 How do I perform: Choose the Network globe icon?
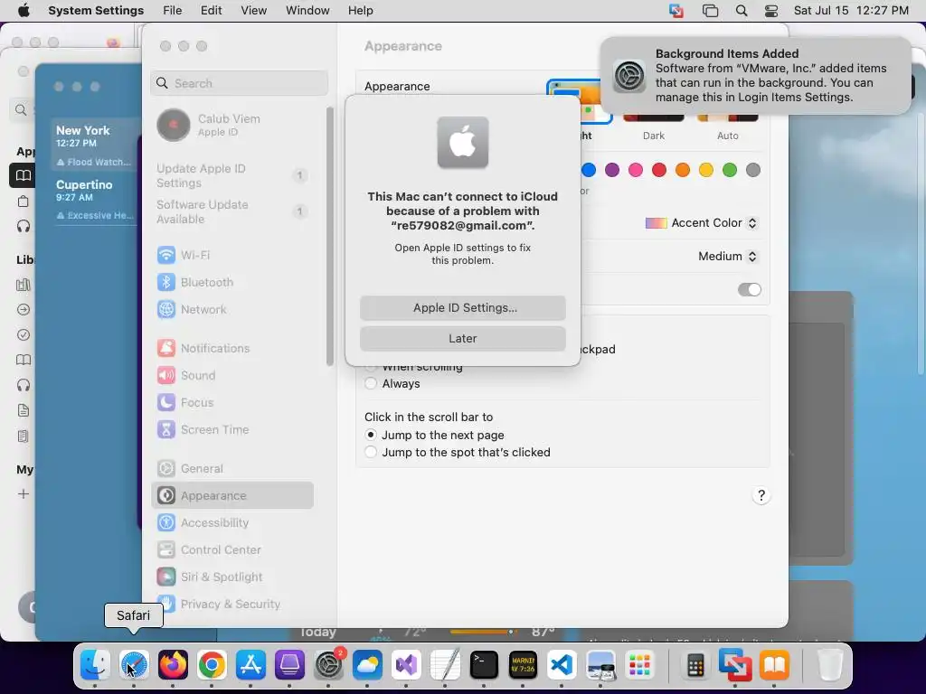pos(166,309)
